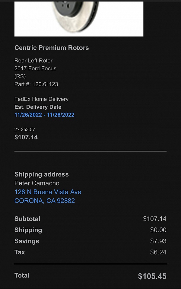Tap the Total label

point(22,275)
